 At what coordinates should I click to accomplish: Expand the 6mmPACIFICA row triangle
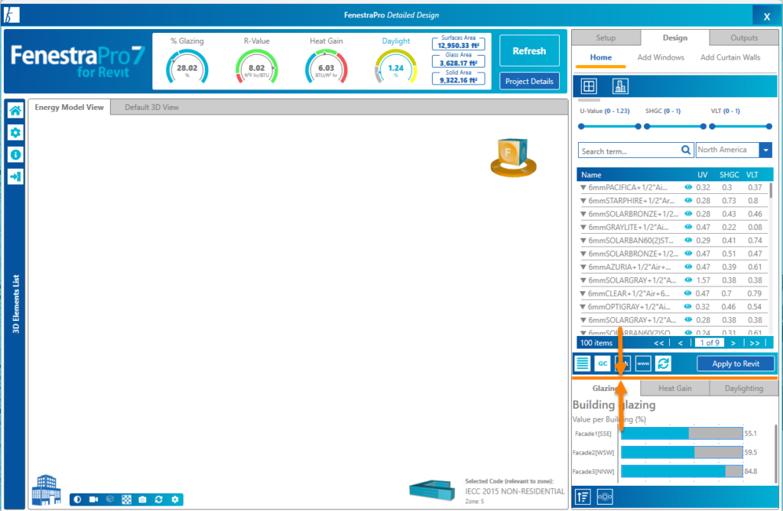(583, 188)
